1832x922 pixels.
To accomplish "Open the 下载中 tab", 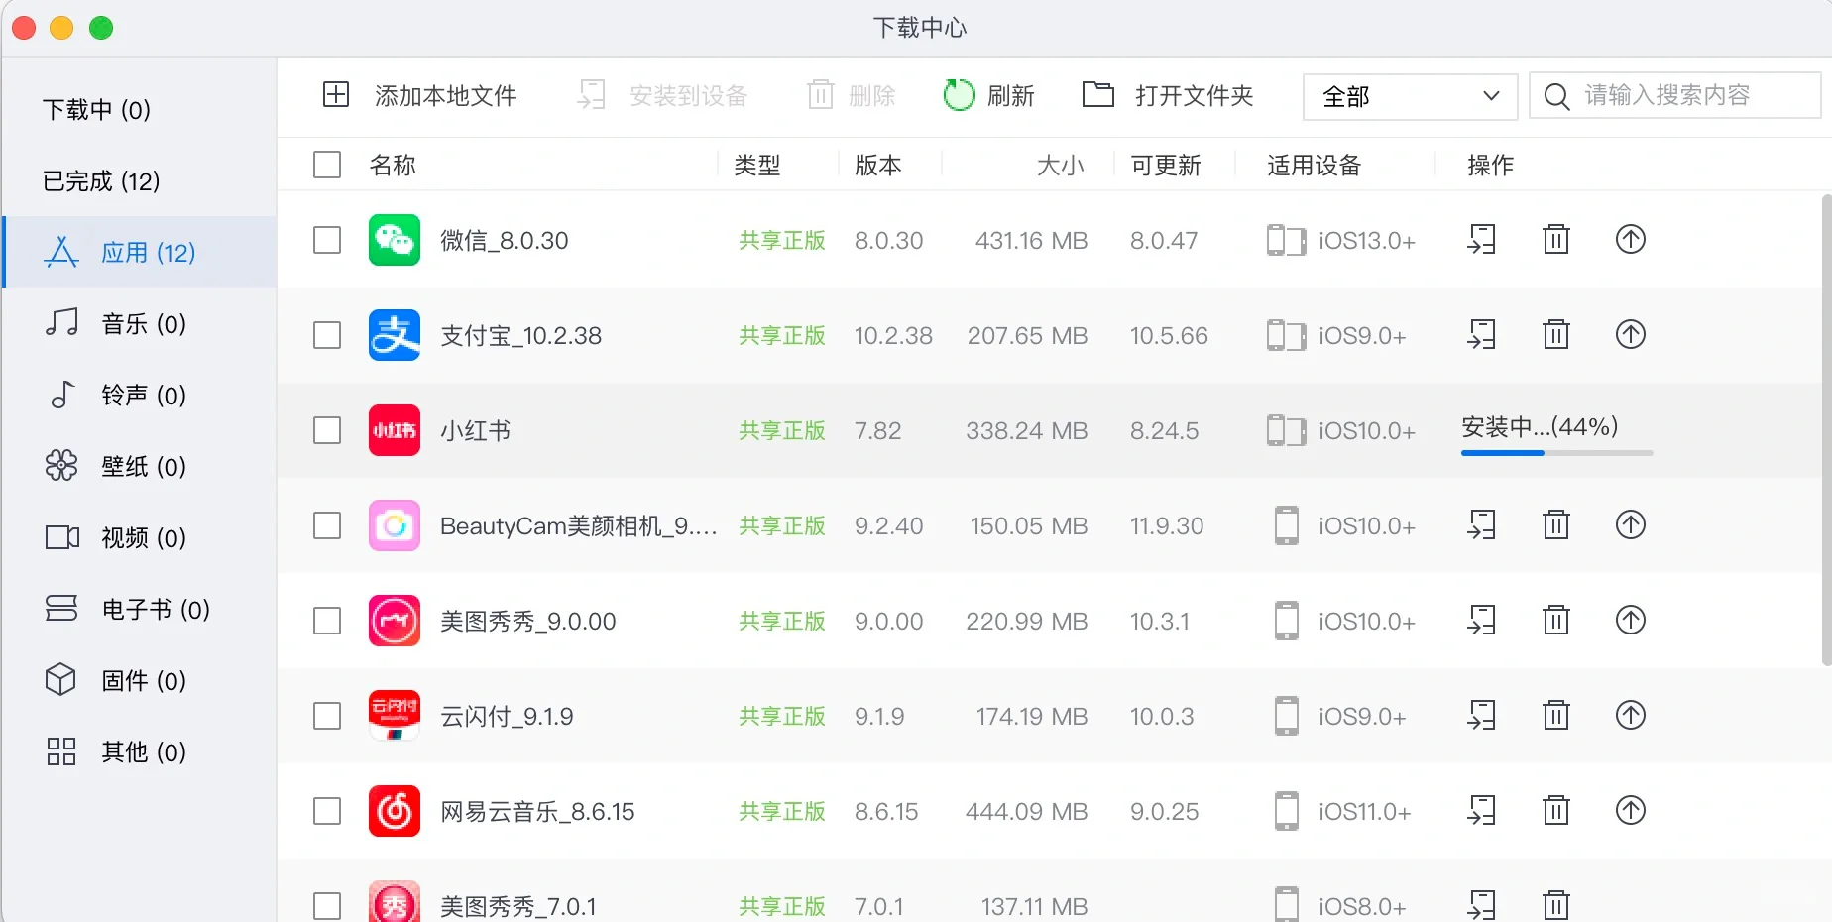I will click(x=94, y=110).
